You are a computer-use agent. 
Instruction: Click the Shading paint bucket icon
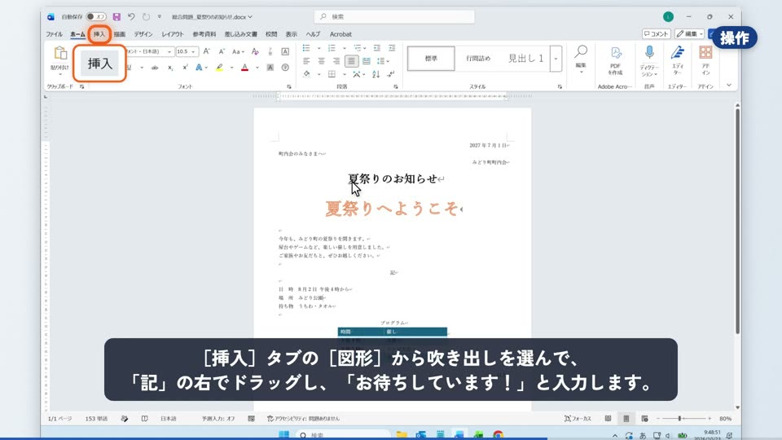(x=307, y=74)
